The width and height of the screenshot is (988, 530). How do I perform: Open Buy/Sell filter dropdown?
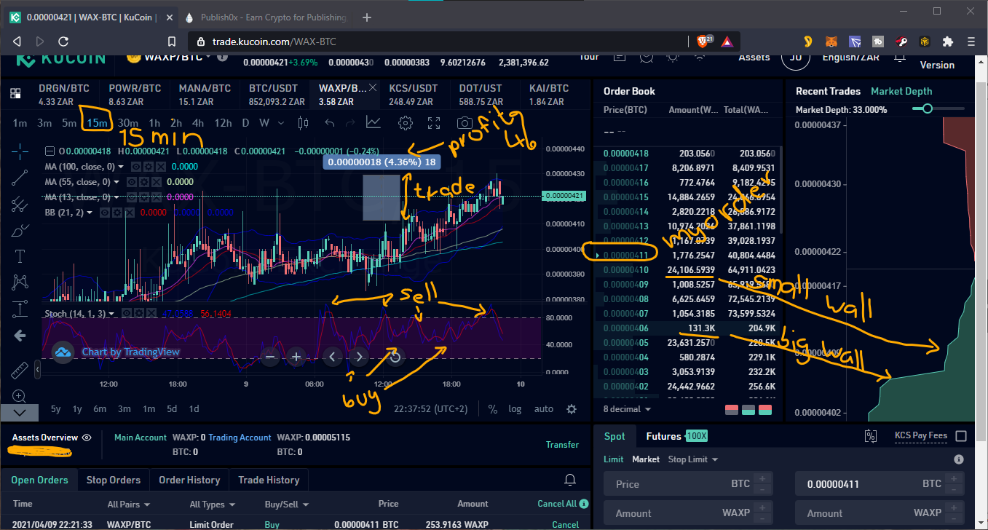286,504
